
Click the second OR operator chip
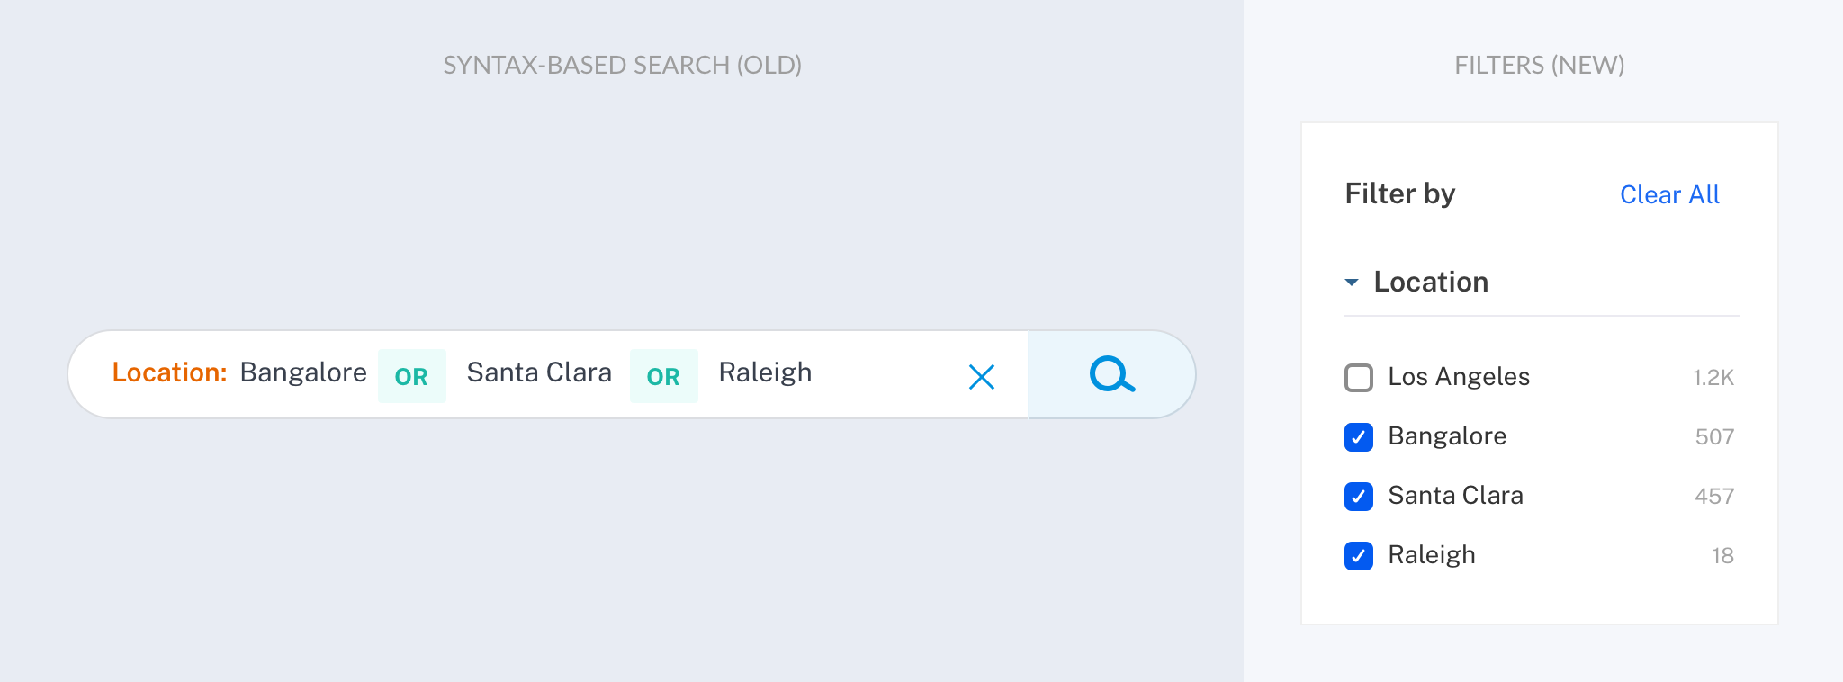click(663, 376)
